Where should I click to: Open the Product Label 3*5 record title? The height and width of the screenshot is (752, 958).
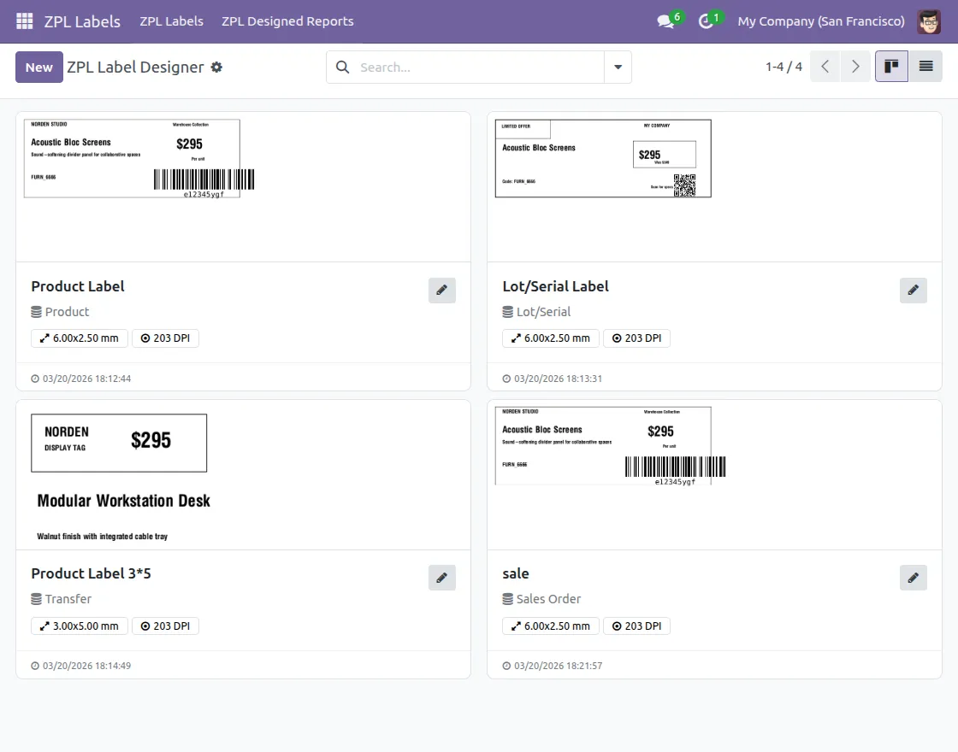pos(91,573)
